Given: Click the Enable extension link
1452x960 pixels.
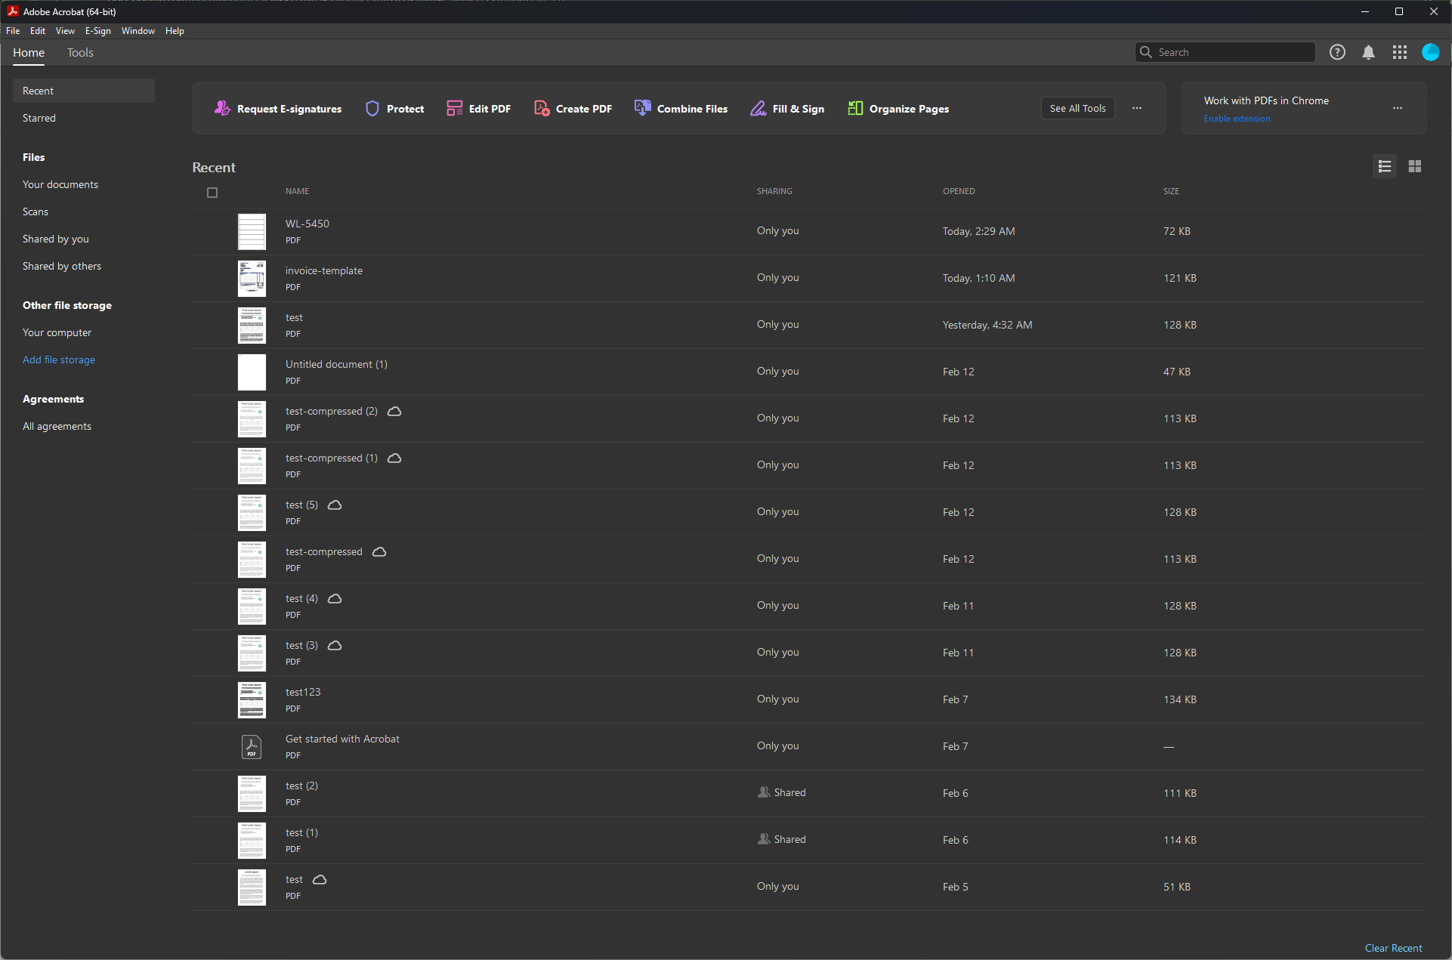Looking at the screenshot, I should (1237, 119).
